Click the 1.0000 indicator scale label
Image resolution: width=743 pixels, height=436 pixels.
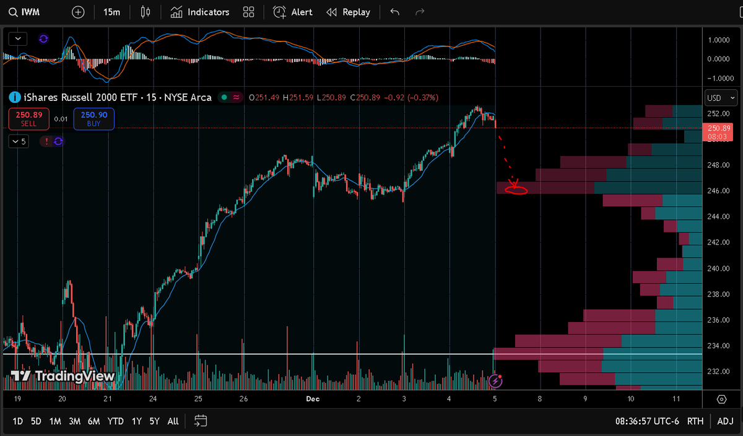[x=719, y=40]
